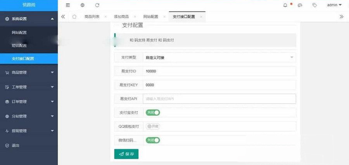Click the globe icon in the top bar
Screen dimensions: 349x165
click(82, 5)
